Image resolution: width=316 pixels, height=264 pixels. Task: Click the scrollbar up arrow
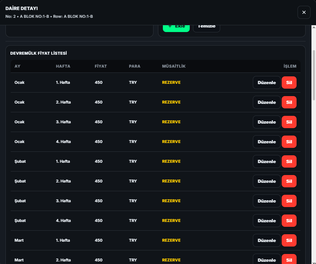(313, 28)
